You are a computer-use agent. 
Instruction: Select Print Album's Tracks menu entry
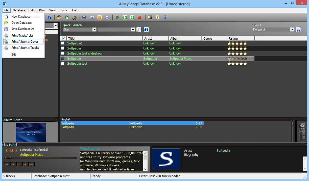click(23, 48)
